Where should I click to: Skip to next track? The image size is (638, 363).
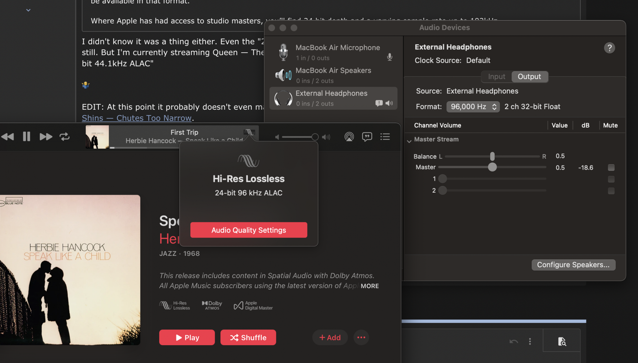pyautogui.click(x=46, y=137)
